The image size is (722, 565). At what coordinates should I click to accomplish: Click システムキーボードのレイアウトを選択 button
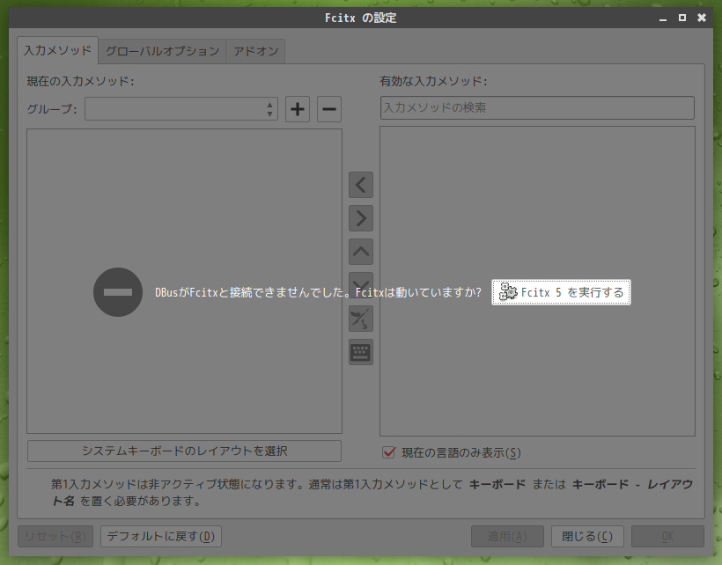(x=184, y=451)
